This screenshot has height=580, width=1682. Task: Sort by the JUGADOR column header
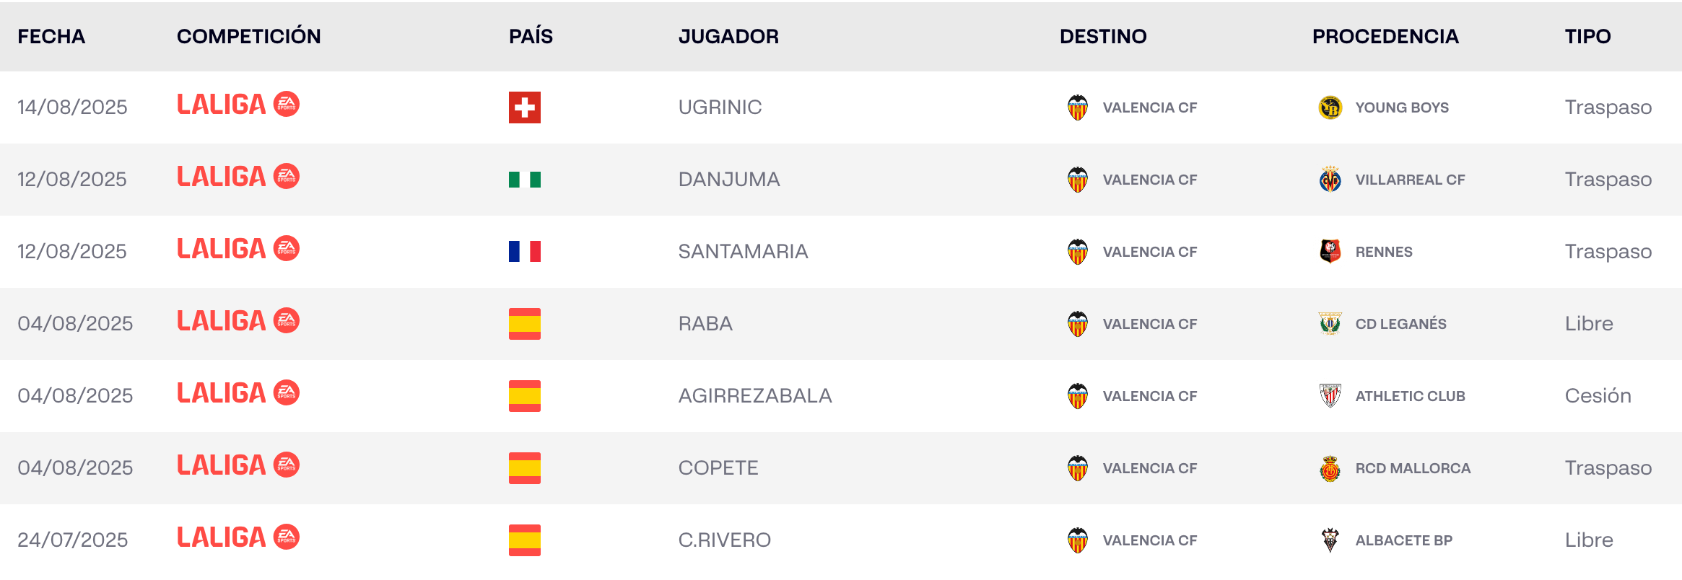tap(728, 36)
